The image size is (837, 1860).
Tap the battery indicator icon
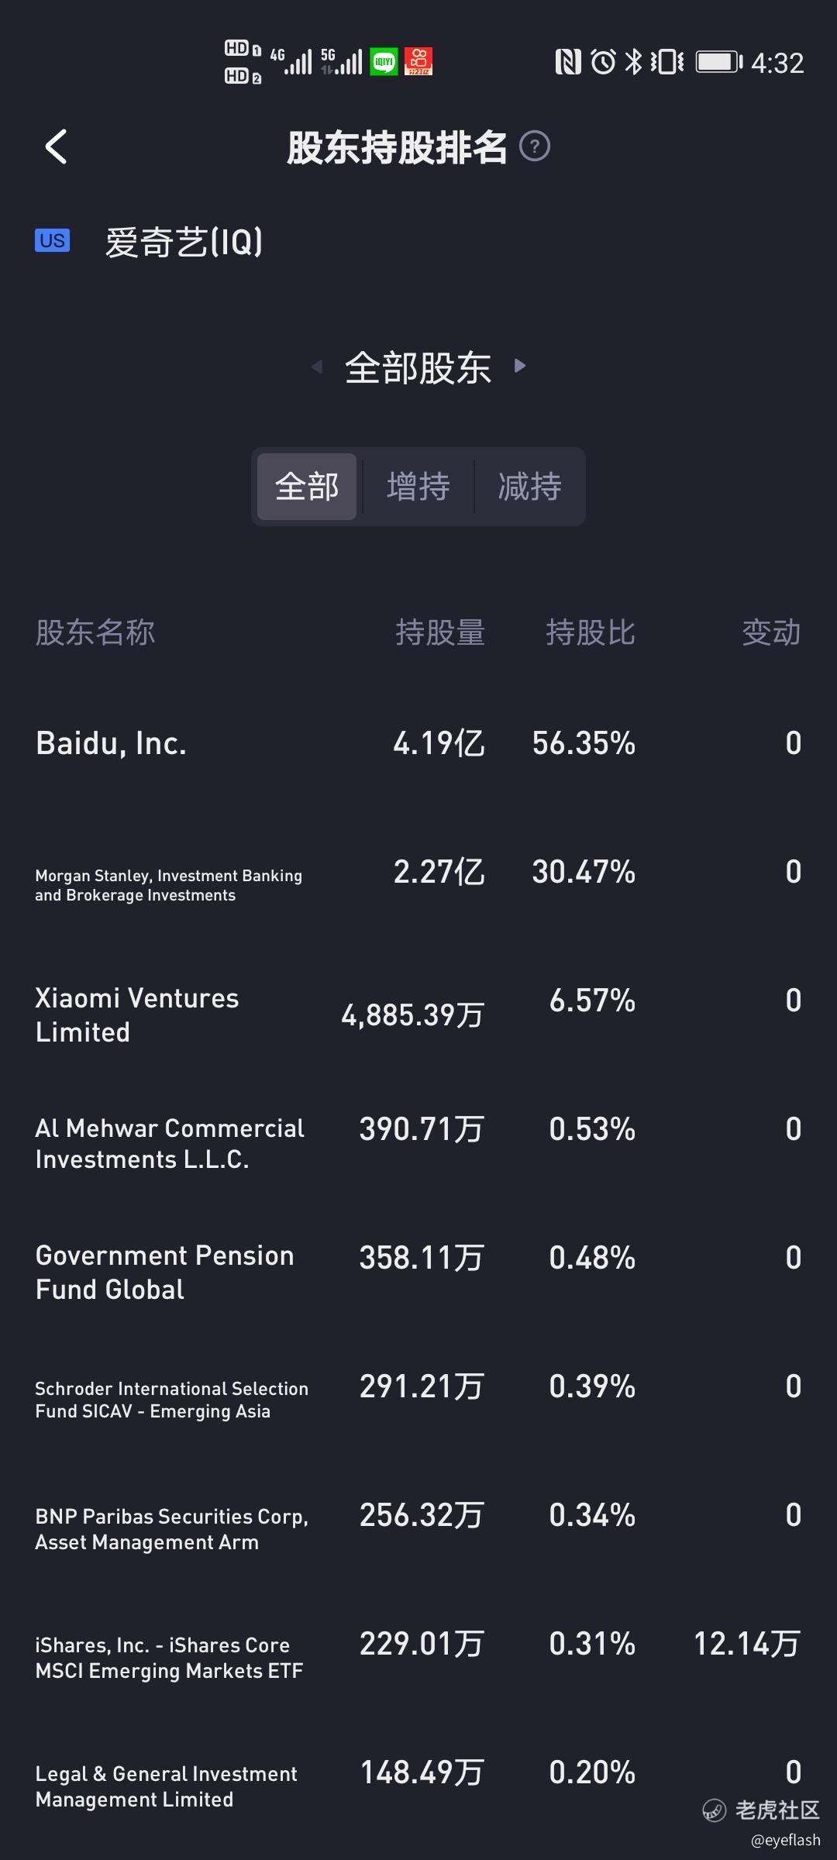click(x=718, y=61)
